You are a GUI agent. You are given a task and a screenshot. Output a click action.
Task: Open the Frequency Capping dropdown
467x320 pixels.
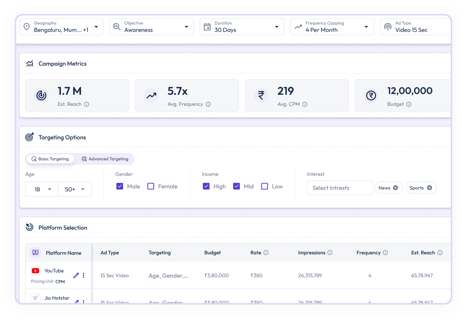[x=332, y=27]
